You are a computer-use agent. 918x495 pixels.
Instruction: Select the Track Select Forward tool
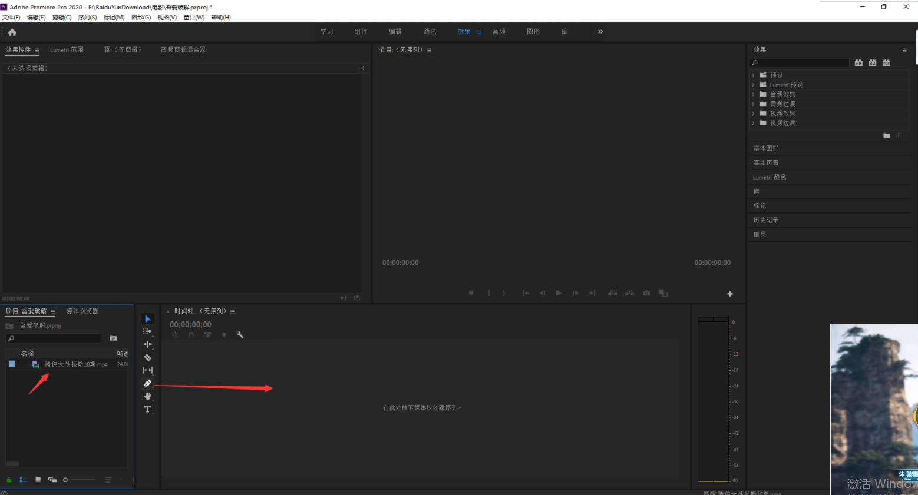click(x=148, y=331)
